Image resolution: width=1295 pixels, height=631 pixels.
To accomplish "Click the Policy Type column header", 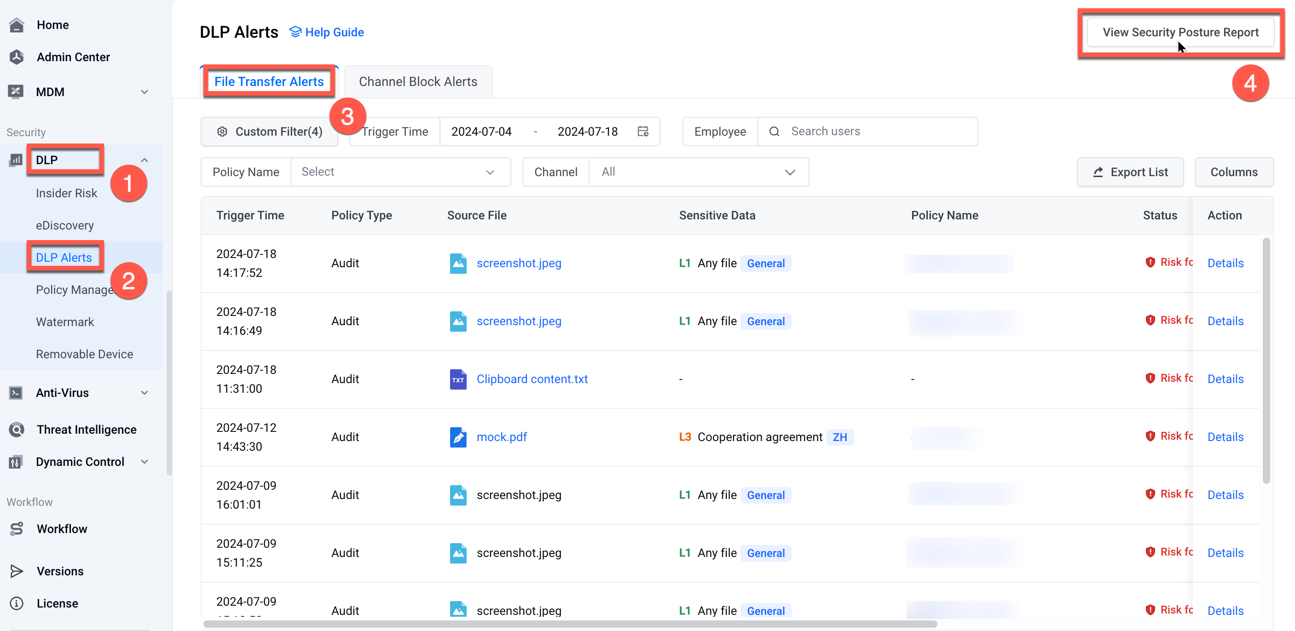I will [361, 216].
